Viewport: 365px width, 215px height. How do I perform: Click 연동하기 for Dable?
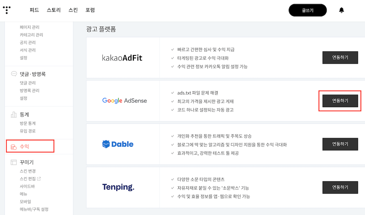(340, 144)
